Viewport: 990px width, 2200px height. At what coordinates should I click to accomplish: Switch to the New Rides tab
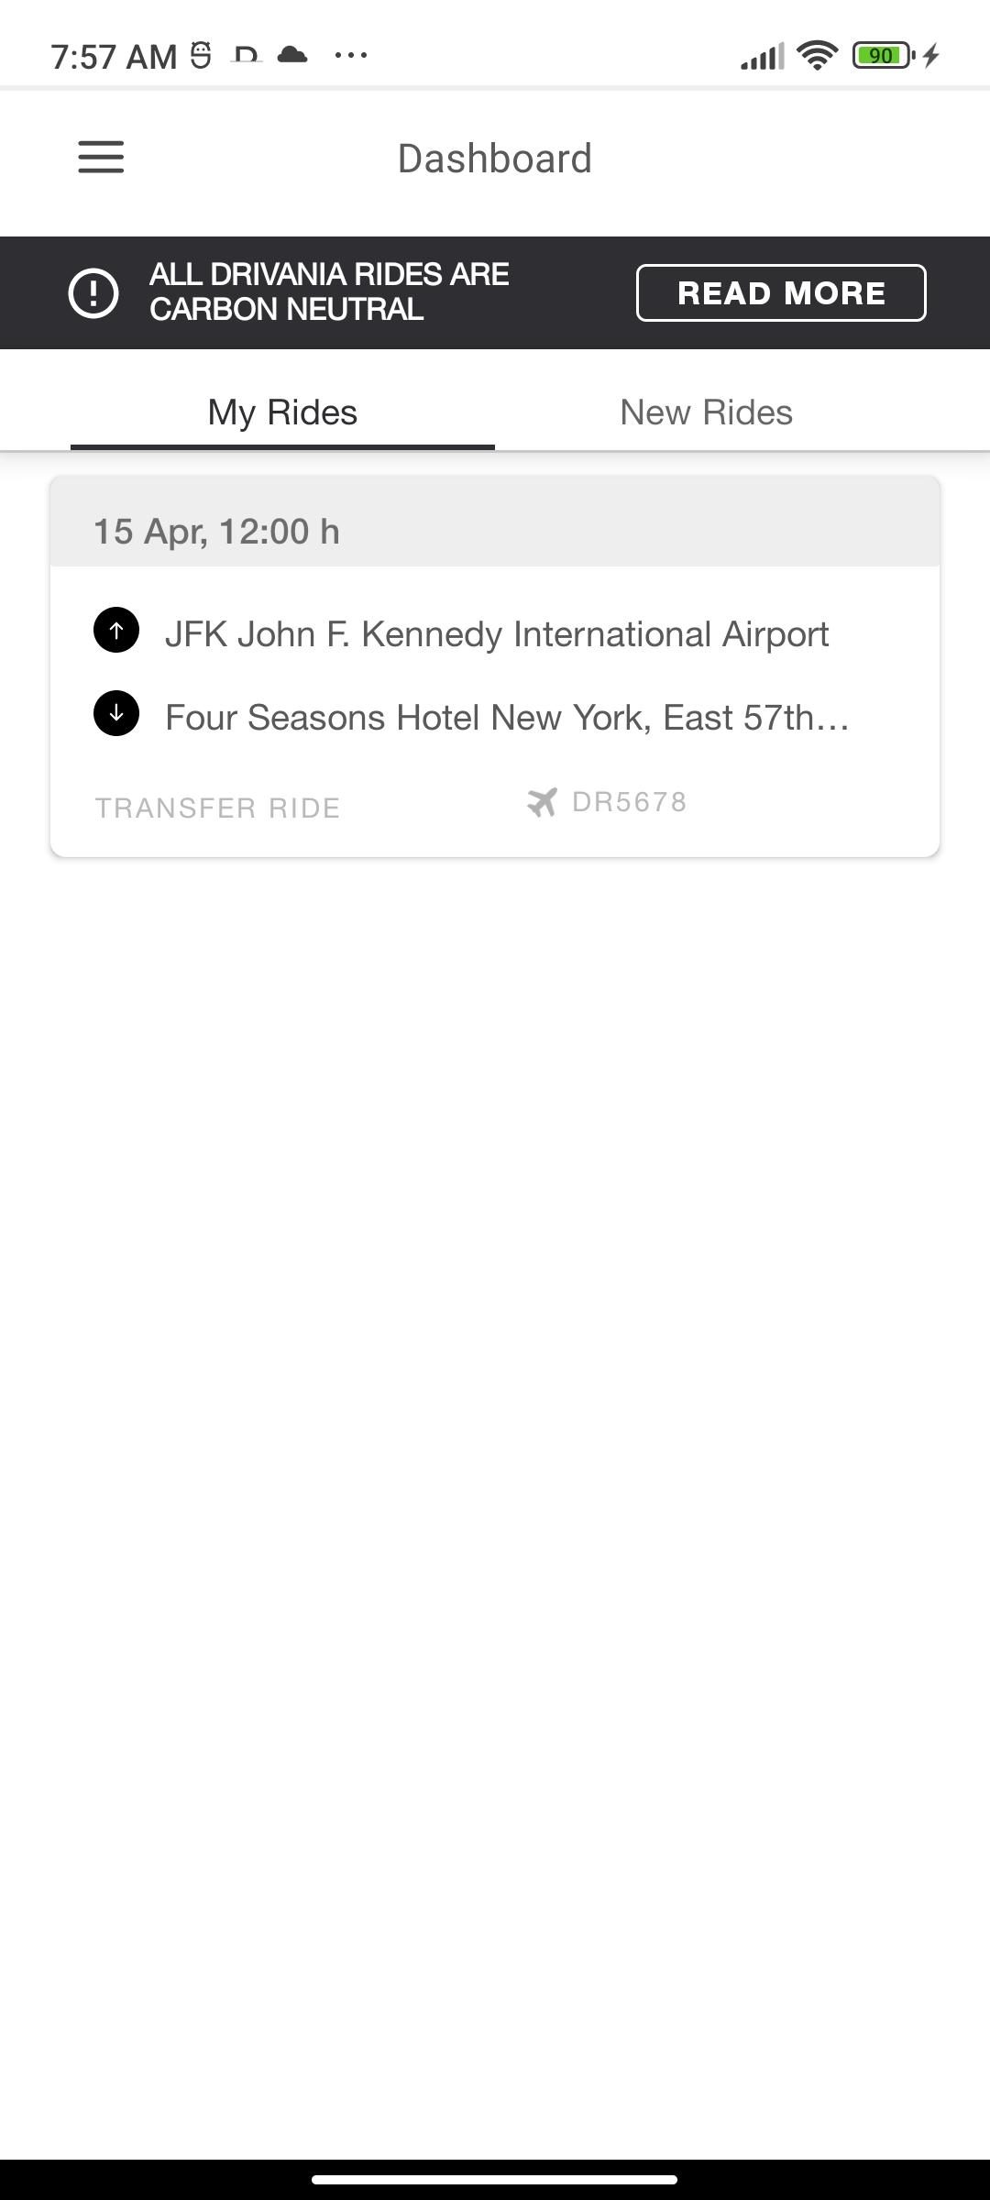(x=706, y=412)
